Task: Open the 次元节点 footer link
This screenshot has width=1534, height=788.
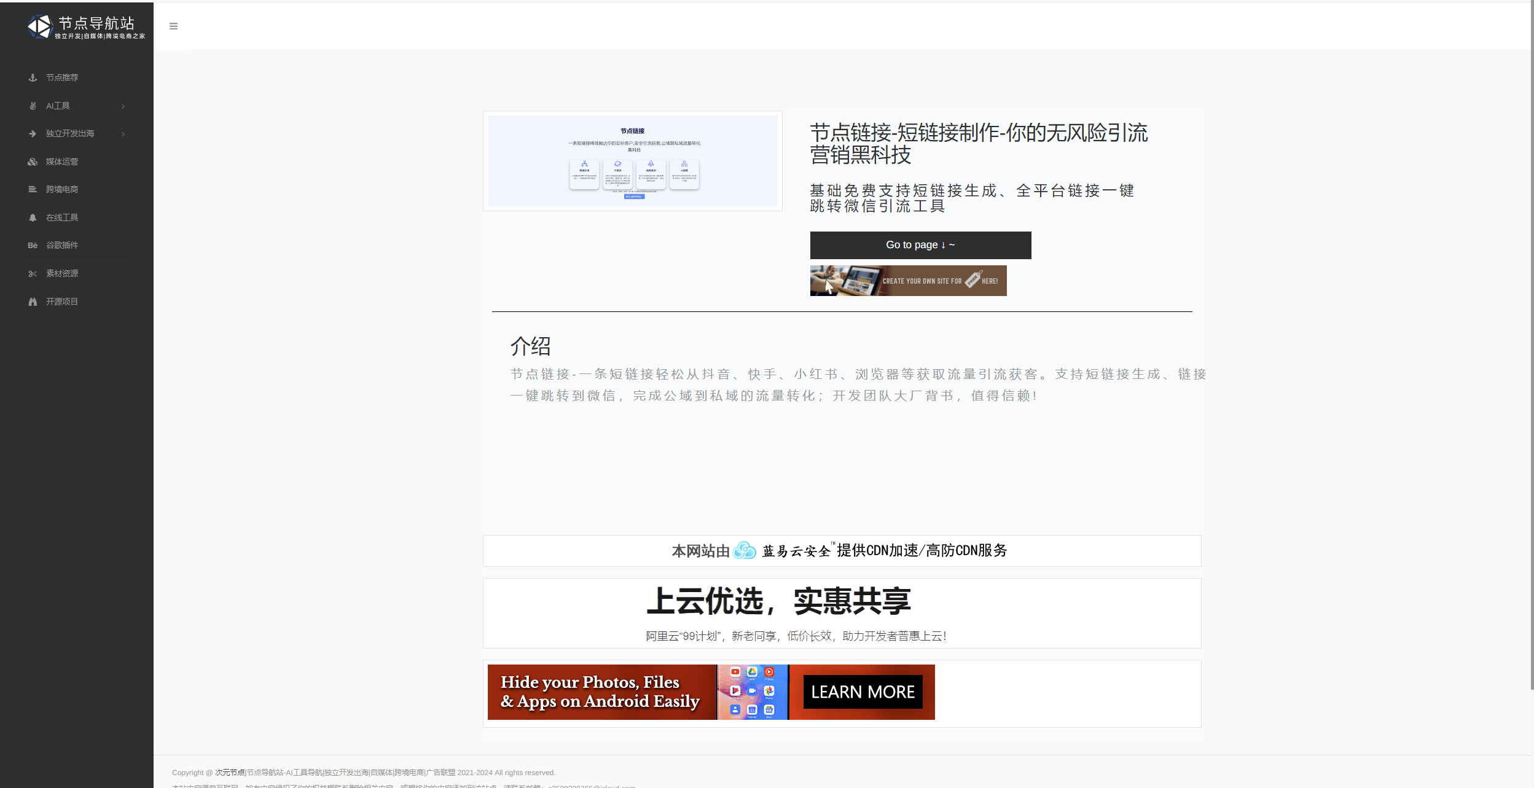Action: point(230,773)
